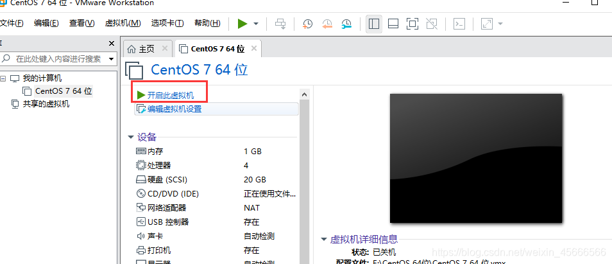Click the 处理器 device row
Viewport: 612px width, 264px height.
tap(216, 166)
